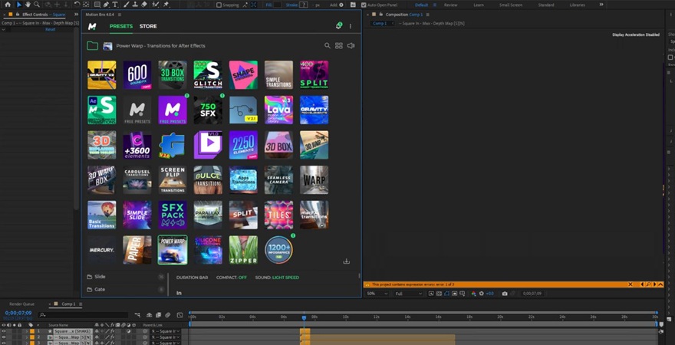This screenshot has width=675, height=345.
Task: Toggle region of interest in viewer
Action: point(455,294)
